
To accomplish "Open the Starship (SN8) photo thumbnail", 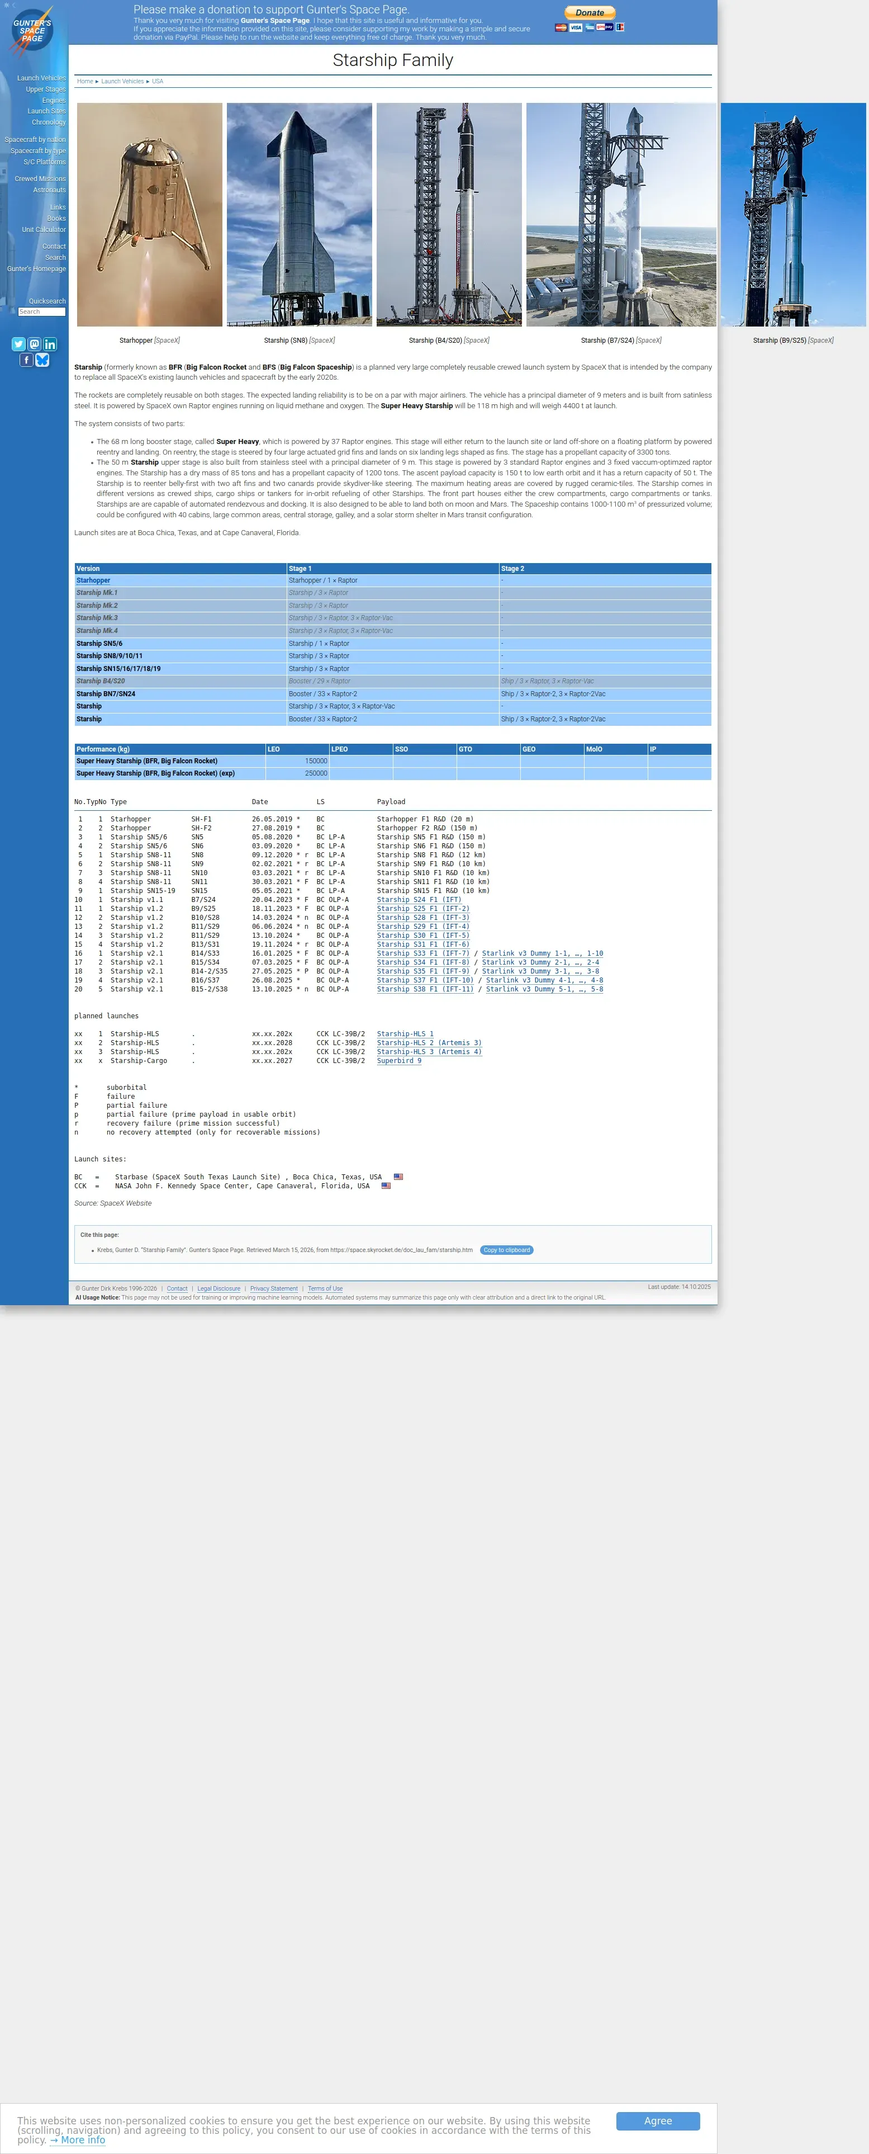I will click(299, 215).
